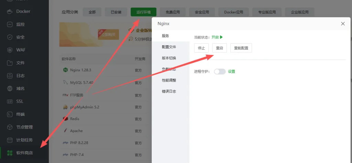
Task: Toggle the 进程守护 switch
Action: pos(220,71)
